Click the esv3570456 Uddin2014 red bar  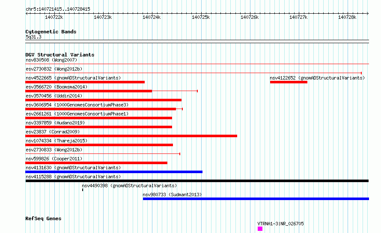103,100
